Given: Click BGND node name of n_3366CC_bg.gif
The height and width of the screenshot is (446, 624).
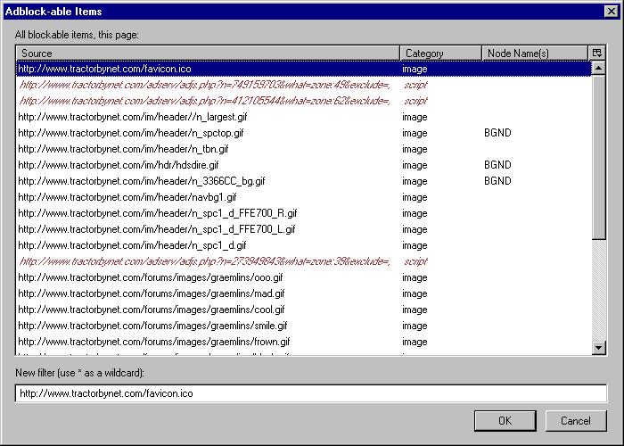Looking at the screenshot, I should (x=497, y=181).
